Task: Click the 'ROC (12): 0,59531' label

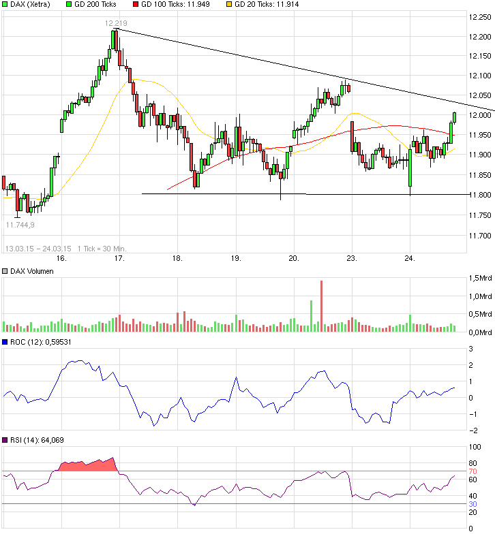Action: tap(41, 342)
